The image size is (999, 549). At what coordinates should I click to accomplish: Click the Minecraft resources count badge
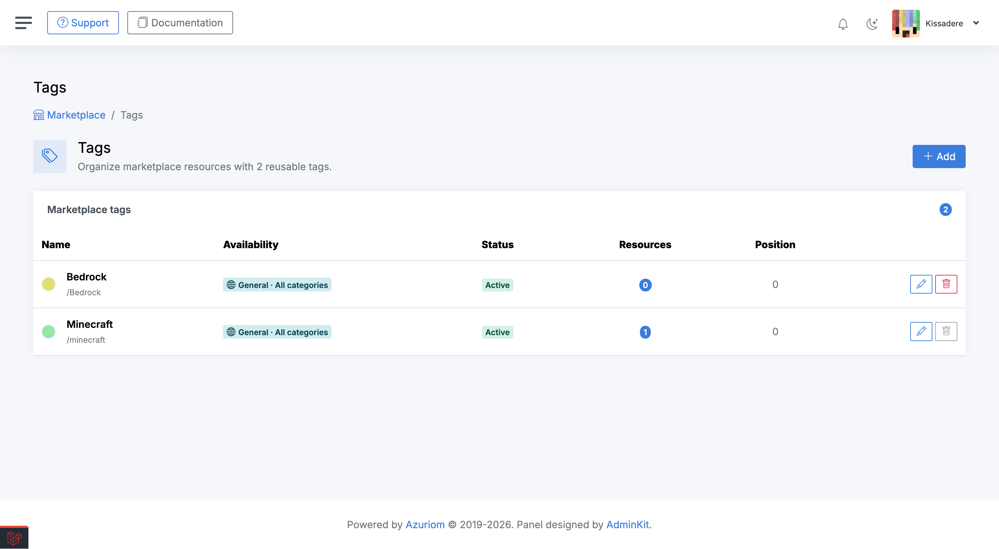645,332
